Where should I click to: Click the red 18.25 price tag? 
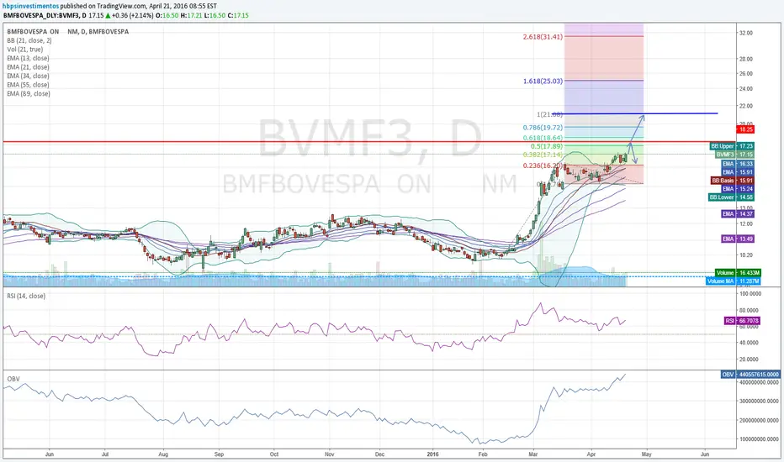click(x=745, y=129)
